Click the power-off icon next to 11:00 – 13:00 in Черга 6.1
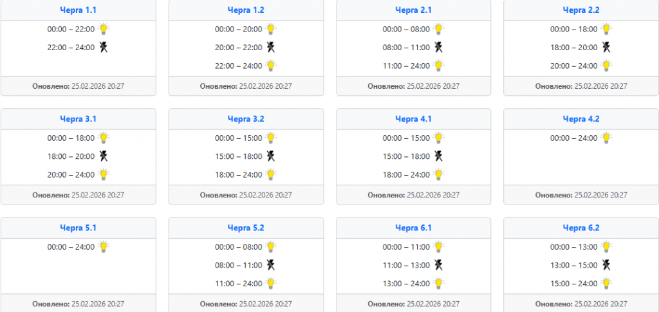Screen dimensions: 659x312 tap(439, 264)
